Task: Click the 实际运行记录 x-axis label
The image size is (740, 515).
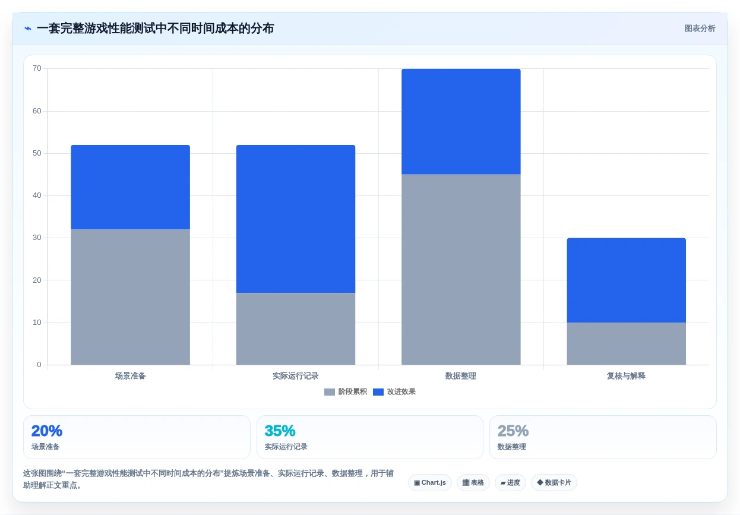Action: click(x=296, y=376)
